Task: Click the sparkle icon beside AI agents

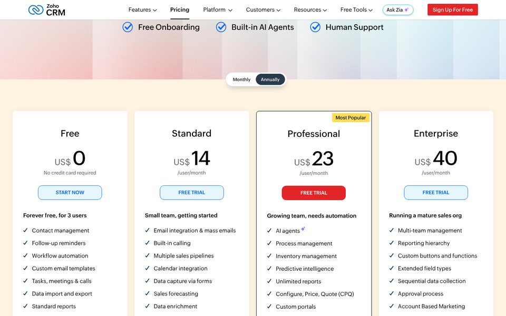Action: coord(303,229)
